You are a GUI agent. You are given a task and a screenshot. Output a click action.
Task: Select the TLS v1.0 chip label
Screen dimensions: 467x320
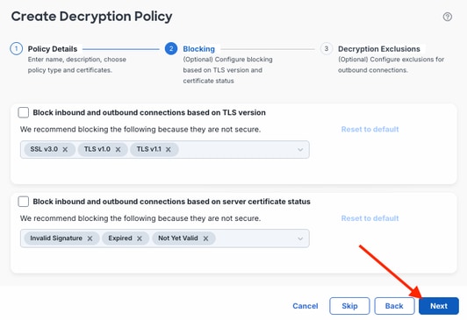97,149
